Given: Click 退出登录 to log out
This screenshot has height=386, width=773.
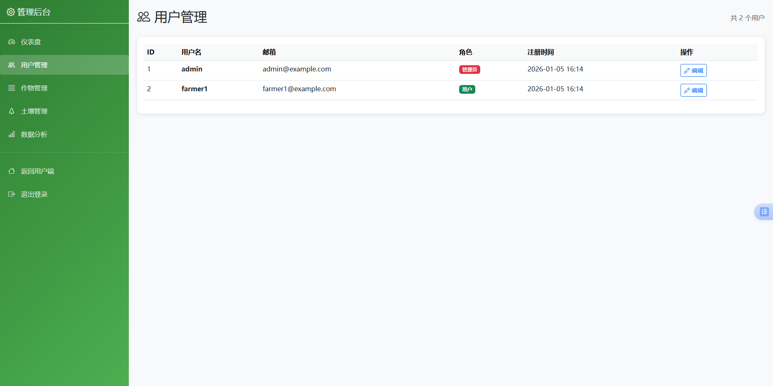Looking at the screenshot, I should coord(64,194).
